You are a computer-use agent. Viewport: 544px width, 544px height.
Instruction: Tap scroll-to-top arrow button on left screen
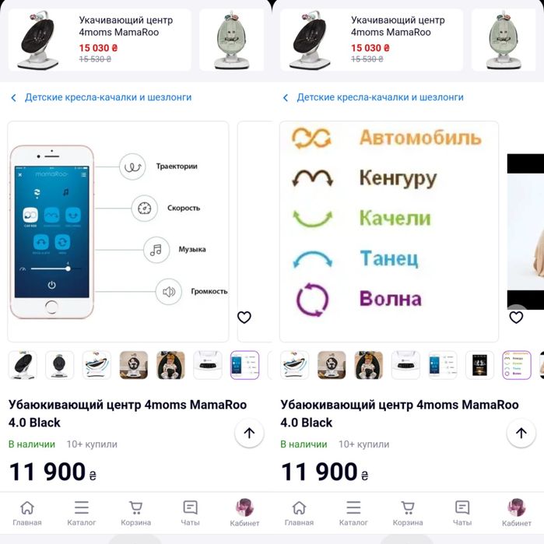249,433
